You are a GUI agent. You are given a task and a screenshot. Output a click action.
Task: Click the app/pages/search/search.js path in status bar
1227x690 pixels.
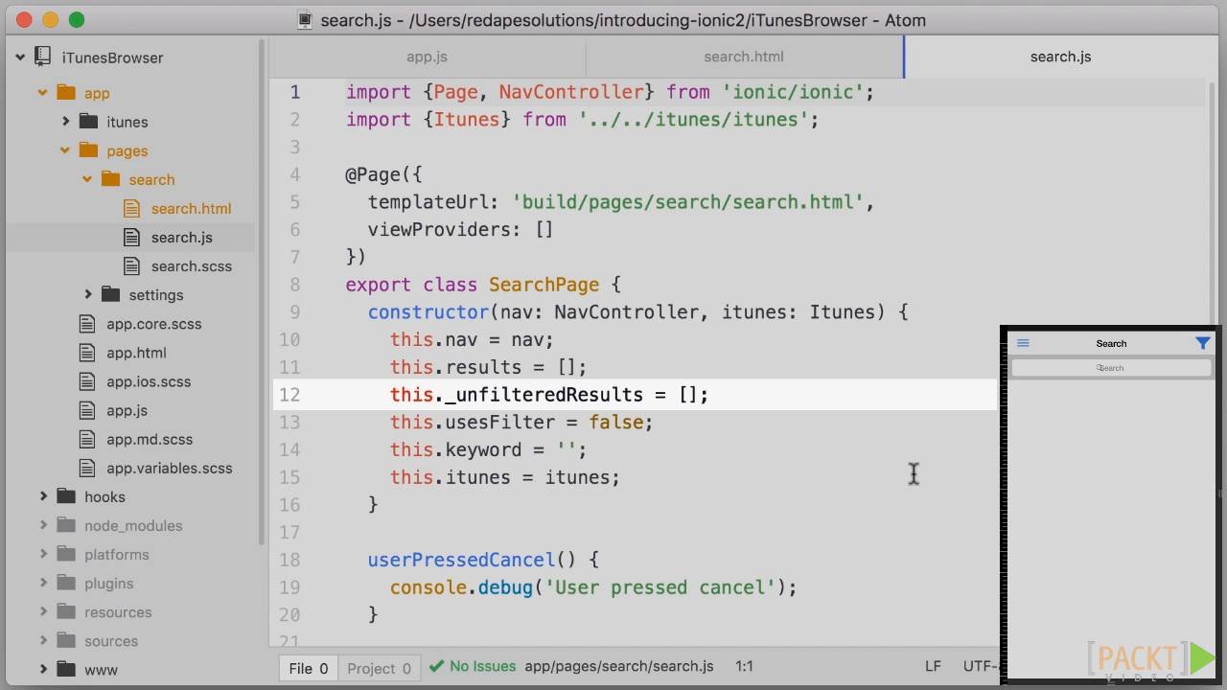[619, 666]
